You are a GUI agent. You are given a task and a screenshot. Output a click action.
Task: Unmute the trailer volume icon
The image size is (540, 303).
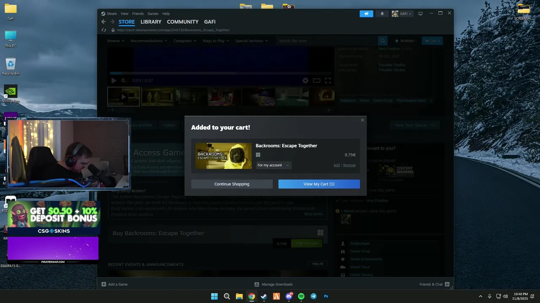pyautogui.click(x=124, y=80)
